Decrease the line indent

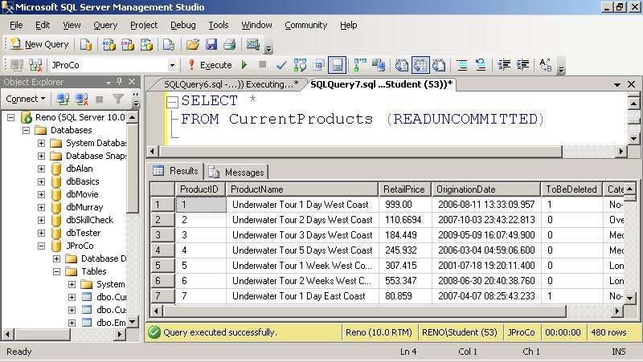tap(504, 65)
